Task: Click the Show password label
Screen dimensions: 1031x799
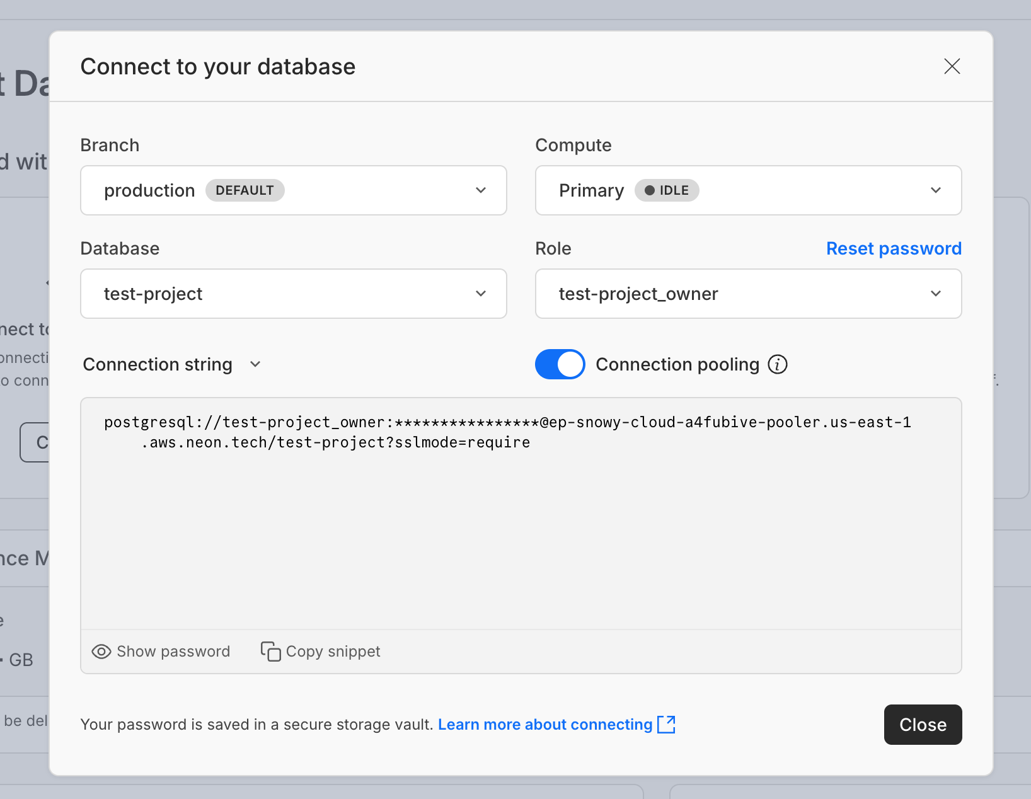Action: (x=173, y=652)
